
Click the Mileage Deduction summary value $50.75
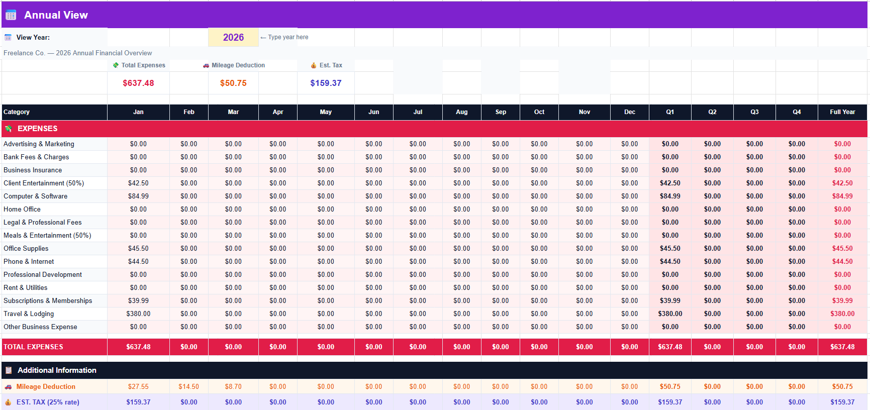[233, 83]
